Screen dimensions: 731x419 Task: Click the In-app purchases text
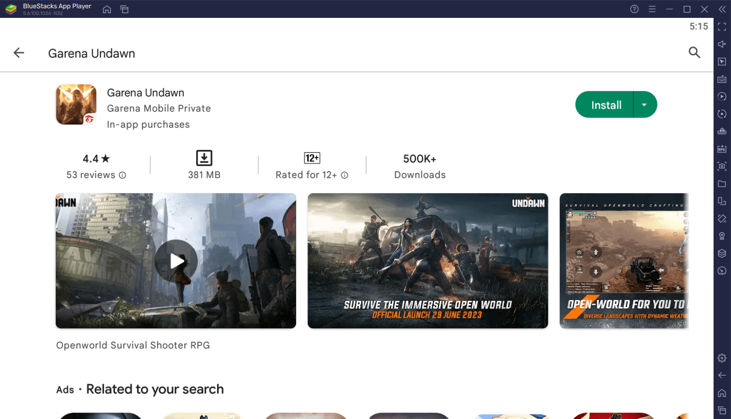pos(148,125)
